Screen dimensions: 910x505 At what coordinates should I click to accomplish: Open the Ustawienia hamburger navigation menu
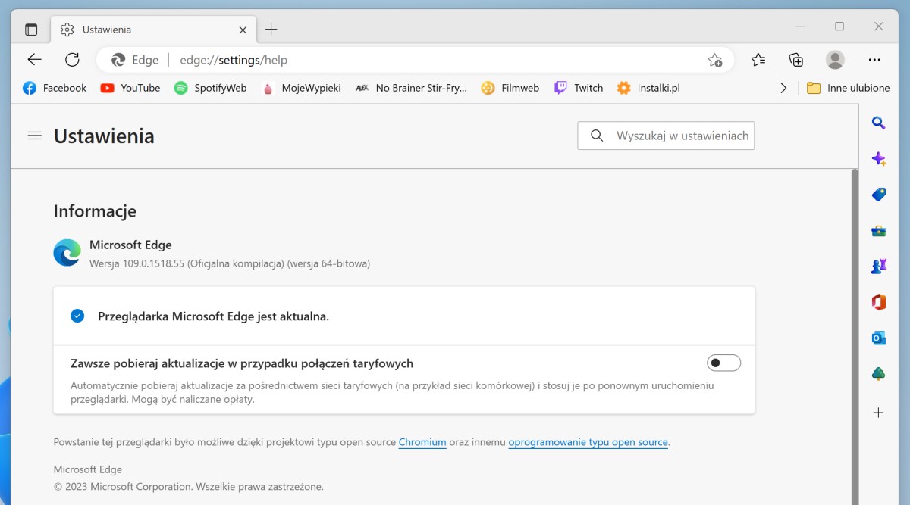point(34,136)
